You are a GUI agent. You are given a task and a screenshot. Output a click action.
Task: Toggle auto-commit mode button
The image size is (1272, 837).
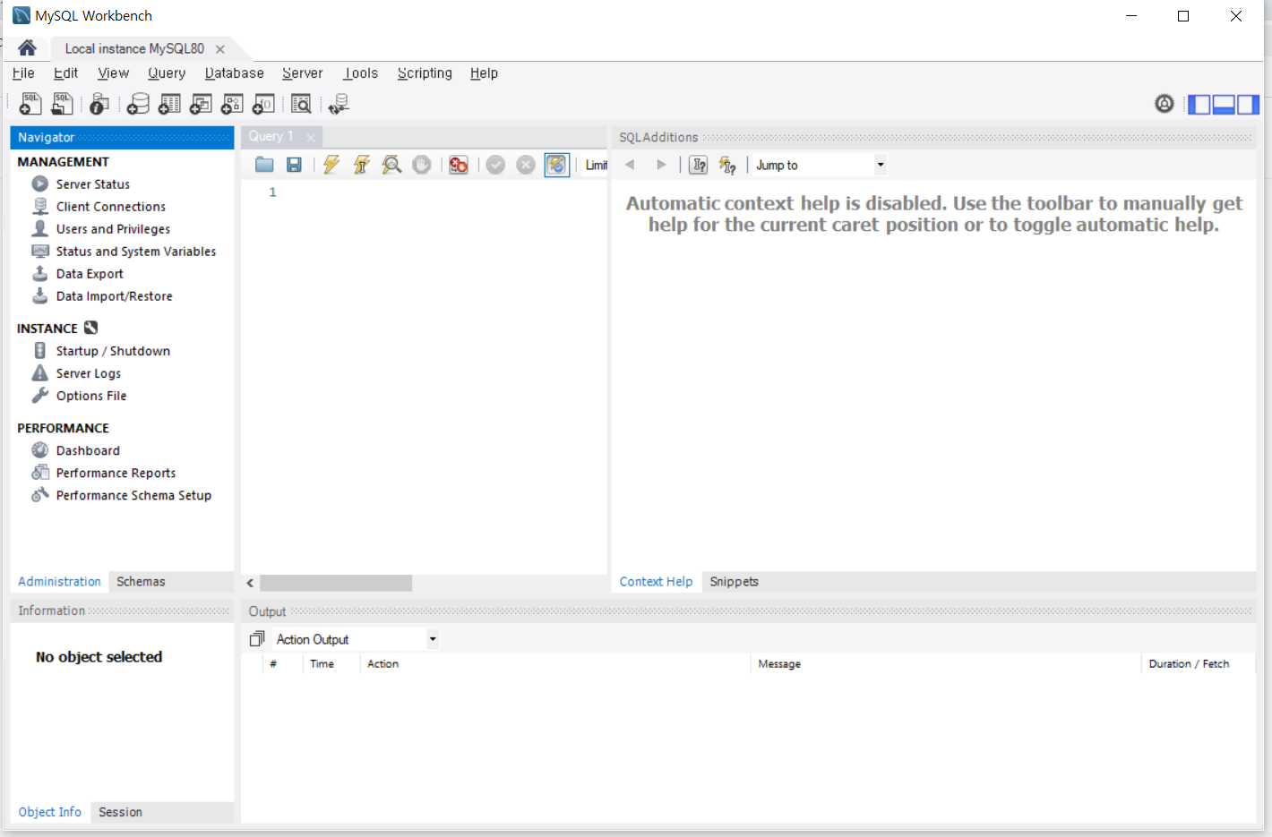[556, 165]
